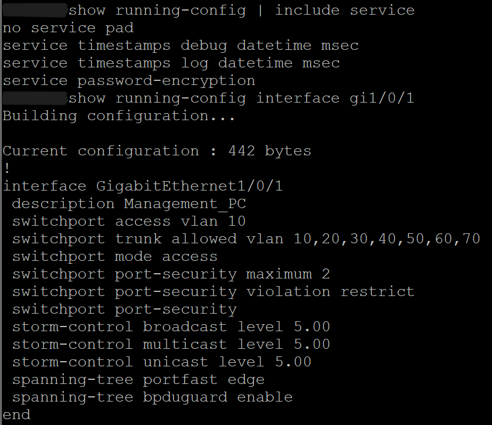Click the 'storm-control unicast level 5.00' line
The height and width of the screenshot is (425, 492).
pos(162,362)
